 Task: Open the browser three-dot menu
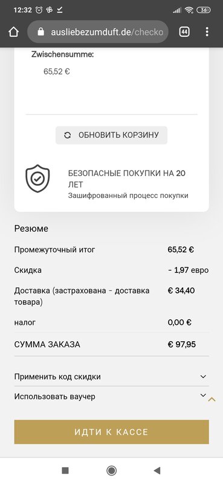(x=207, y=32)
